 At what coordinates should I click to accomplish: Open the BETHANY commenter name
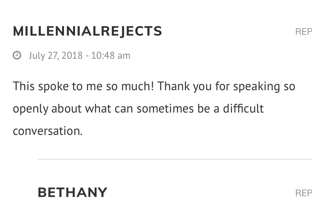(x=73, y=193)
